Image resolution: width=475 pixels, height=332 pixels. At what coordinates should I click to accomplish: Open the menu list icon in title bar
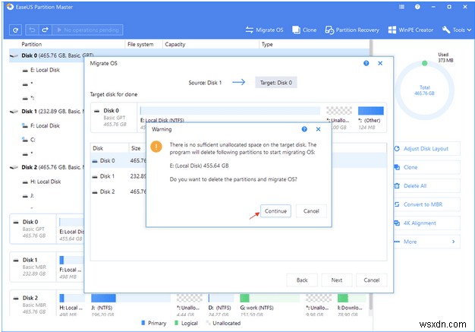tap(401, 7)
